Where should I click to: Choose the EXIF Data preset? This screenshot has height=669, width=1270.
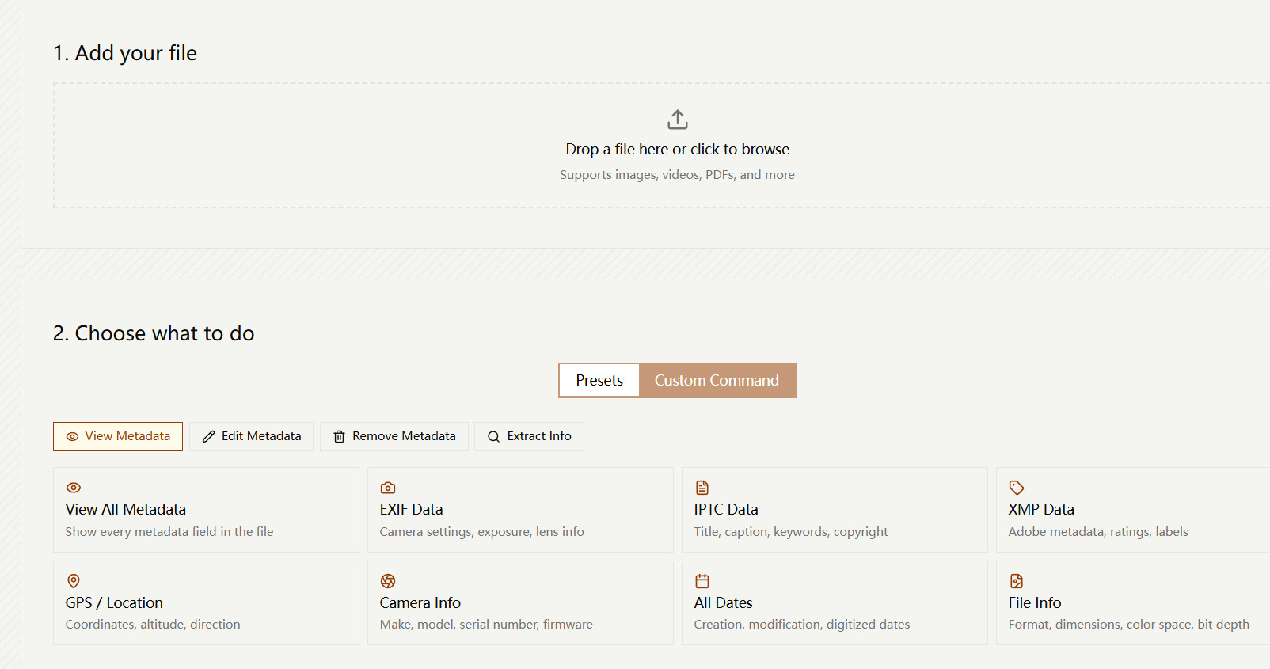point(520,510)
